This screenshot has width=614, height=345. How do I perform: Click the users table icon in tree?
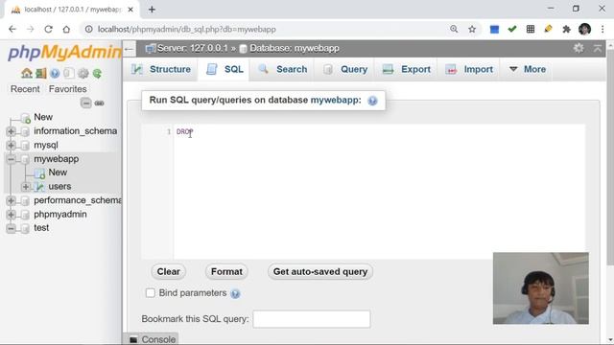[x=39, y=187]
